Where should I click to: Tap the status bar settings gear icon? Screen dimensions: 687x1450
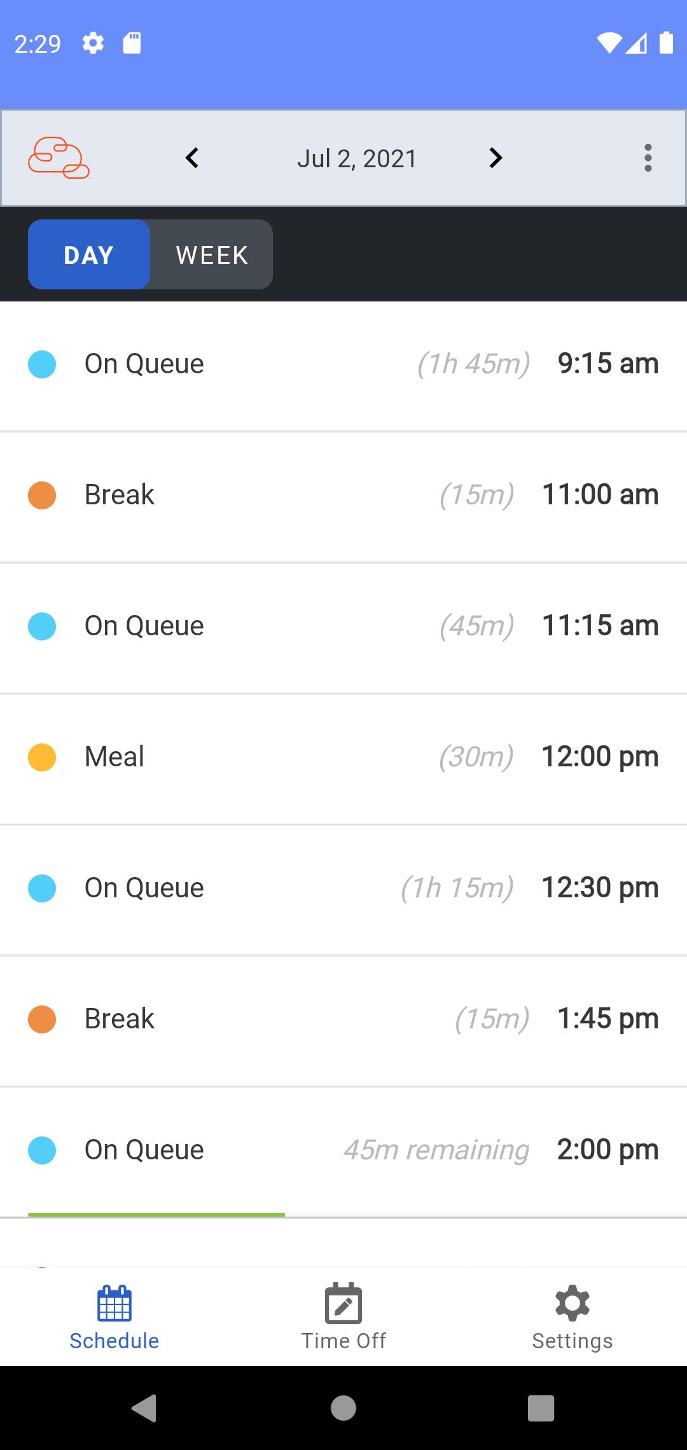(x=93, y=44)
